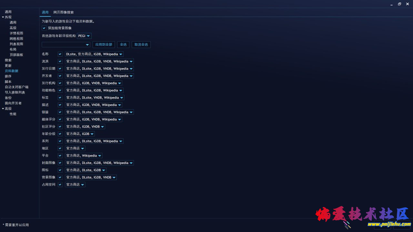选择 高级 下的 性能 设置项
The width and height of the screenshot is (413, 232).
coord(13,114)
